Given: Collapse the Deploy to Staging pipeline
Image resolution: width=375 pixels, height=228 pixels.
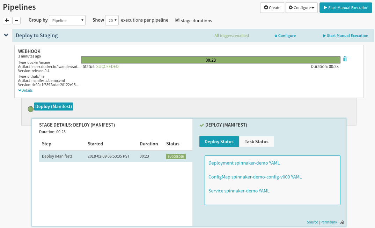Looking at the screenshot, I should [x=6, y=35].
